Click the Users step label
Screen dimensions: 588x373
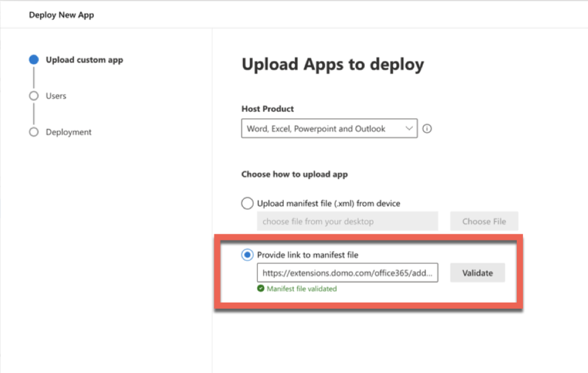56,96
